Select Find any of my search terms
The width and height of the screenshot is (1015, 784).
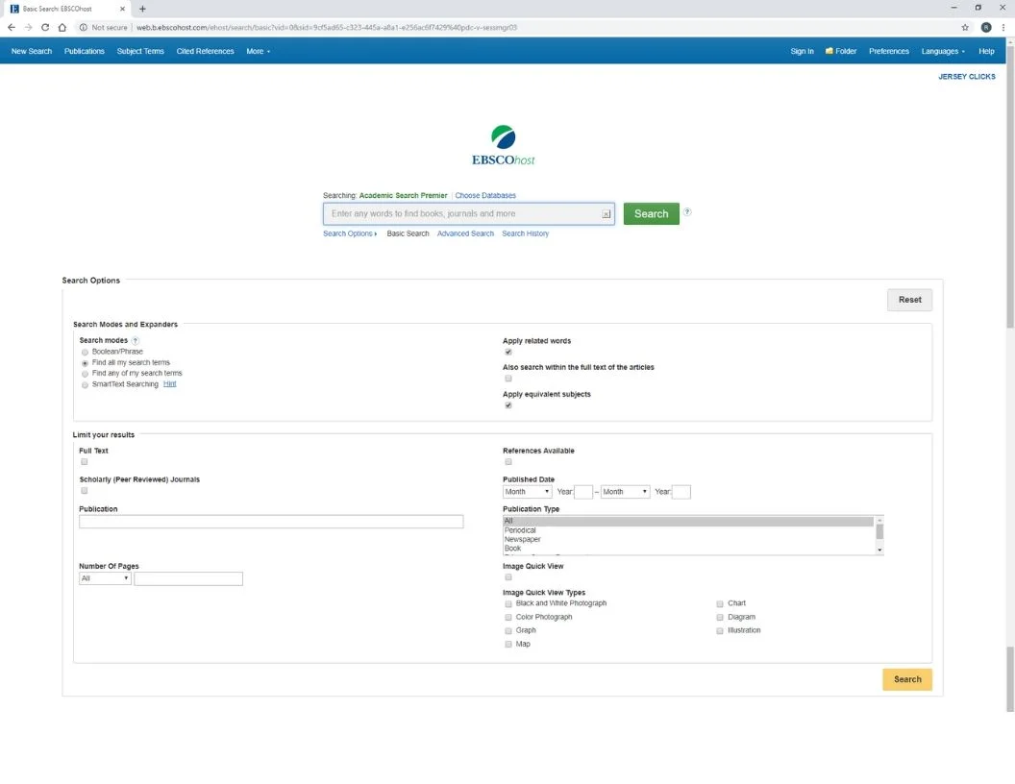(85, 374)
